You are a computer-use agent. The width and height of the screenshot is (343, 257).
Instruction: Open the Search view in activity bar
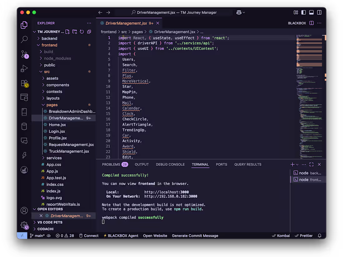pyautogui.click(x=24, y=39)
